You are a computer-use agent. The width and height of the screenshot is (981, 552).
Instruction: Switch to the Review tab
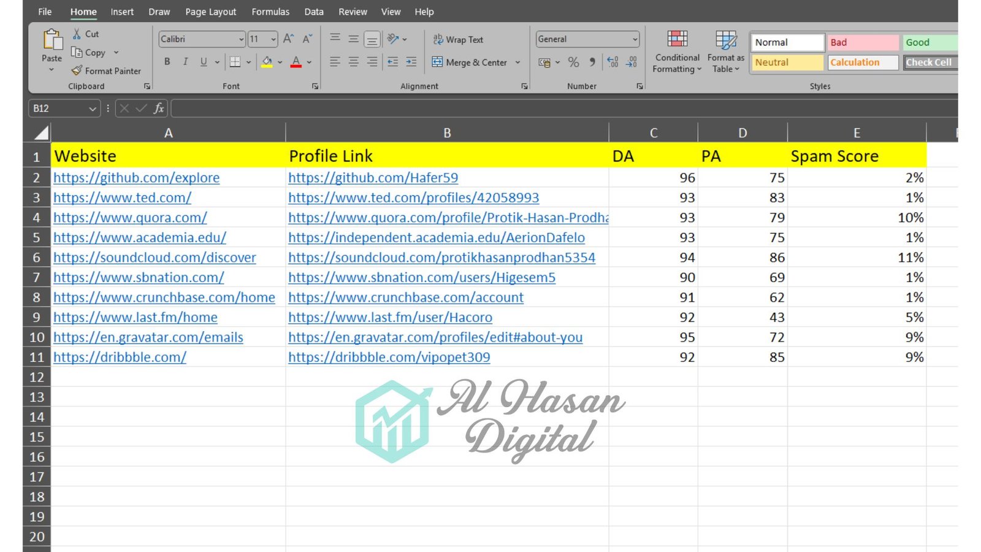click(353, 12)
